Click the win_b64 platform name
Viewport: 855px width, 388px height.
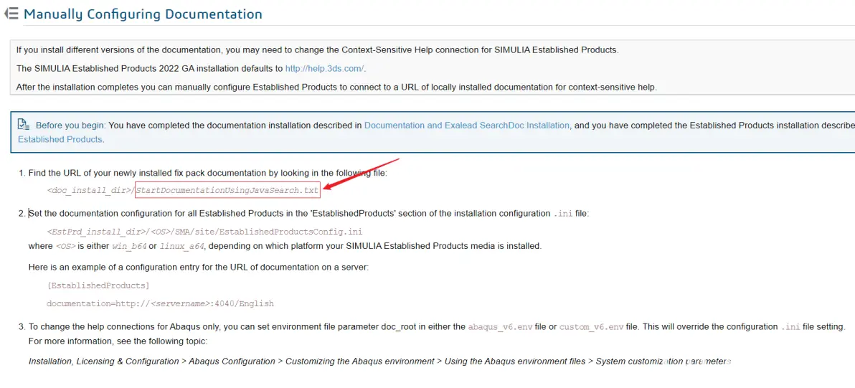click(x=129, y=246)
